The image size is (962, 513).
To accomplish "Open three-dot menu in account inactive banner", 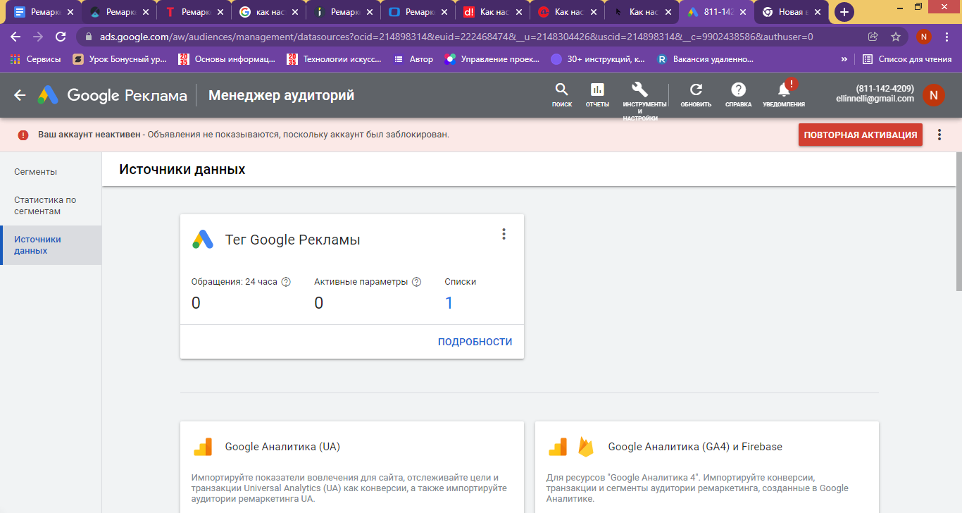I will [939, 135].
